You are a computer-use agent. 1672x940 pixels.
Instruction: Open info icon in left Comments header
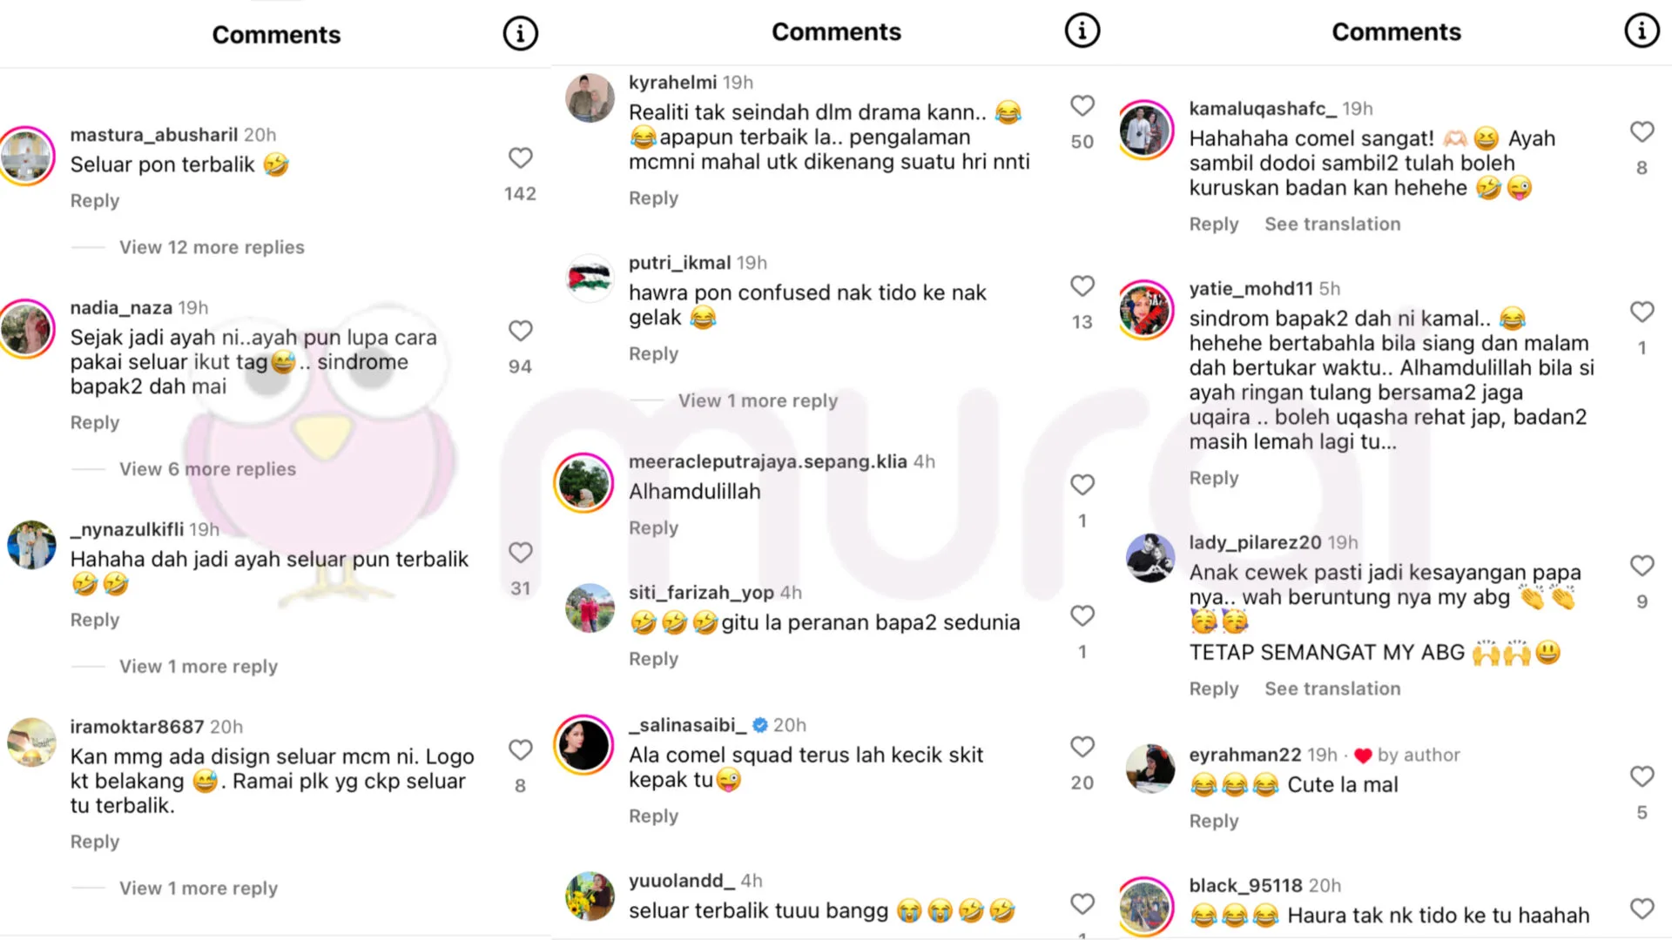[521, 34]
